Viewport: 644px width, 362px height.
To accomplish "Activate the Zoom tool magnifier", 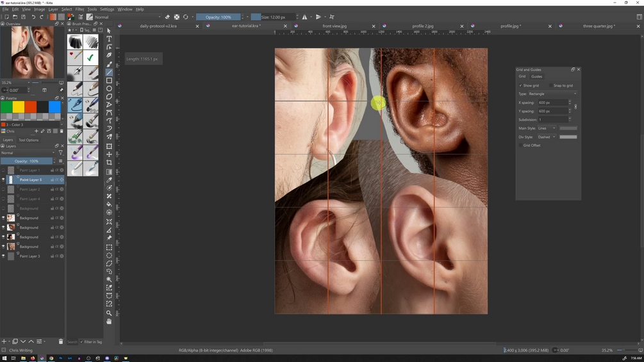I will pos(109,313).
